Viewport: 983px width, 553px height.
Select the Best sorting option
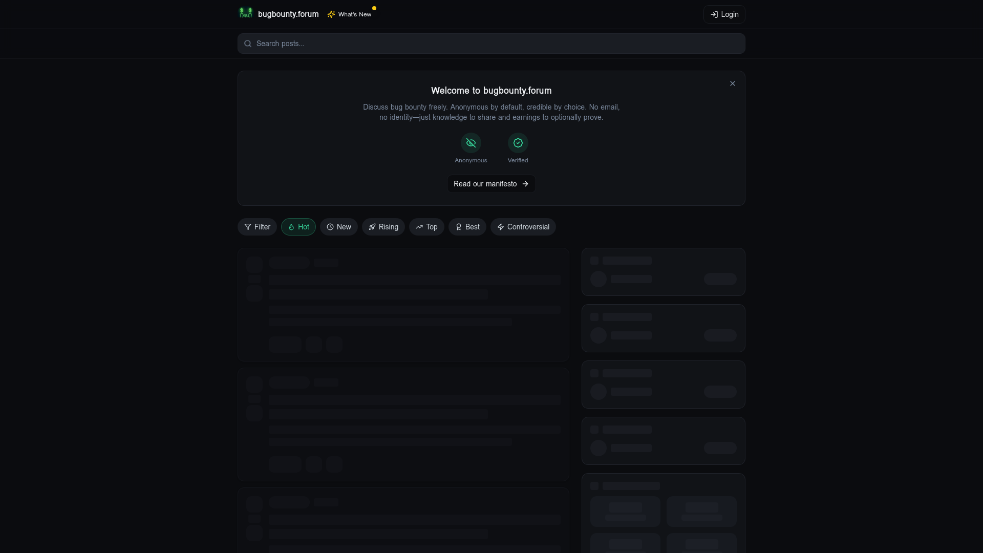click(x=467, y=227)
